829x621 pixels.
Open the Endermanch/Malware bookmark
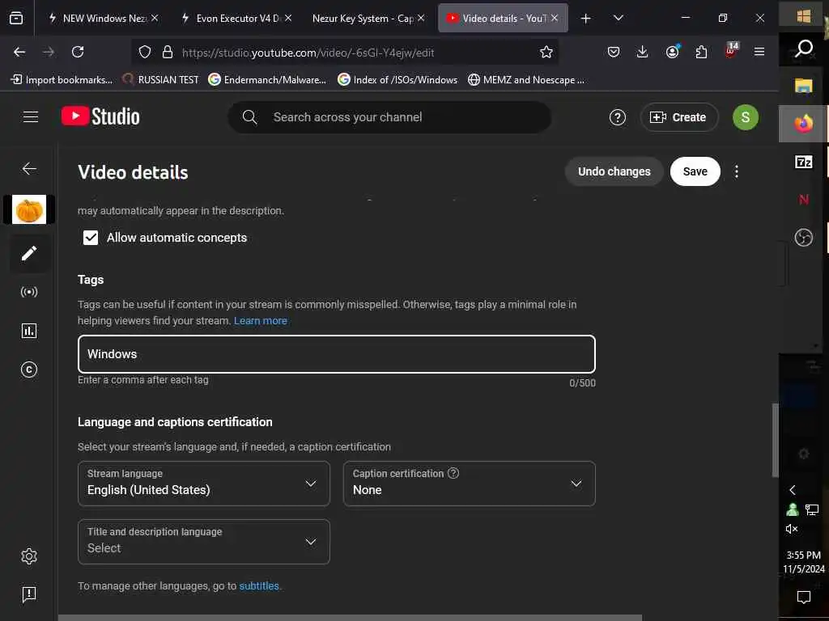click(267, 80)
